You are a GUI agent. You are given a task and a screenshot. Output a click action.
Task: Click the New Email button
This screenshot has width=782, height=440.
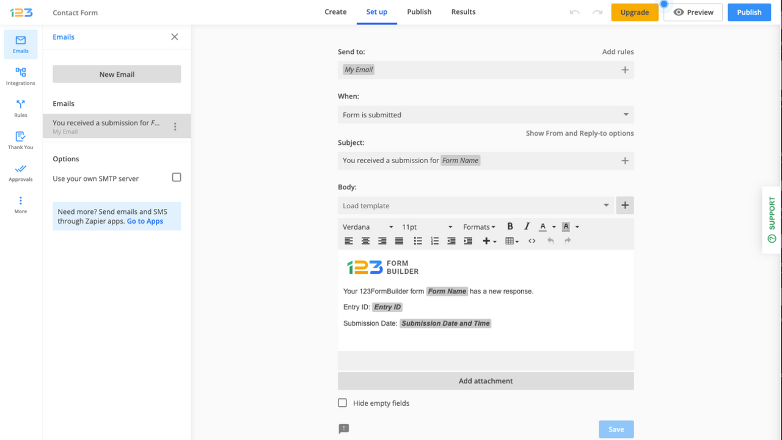point(117,74)
